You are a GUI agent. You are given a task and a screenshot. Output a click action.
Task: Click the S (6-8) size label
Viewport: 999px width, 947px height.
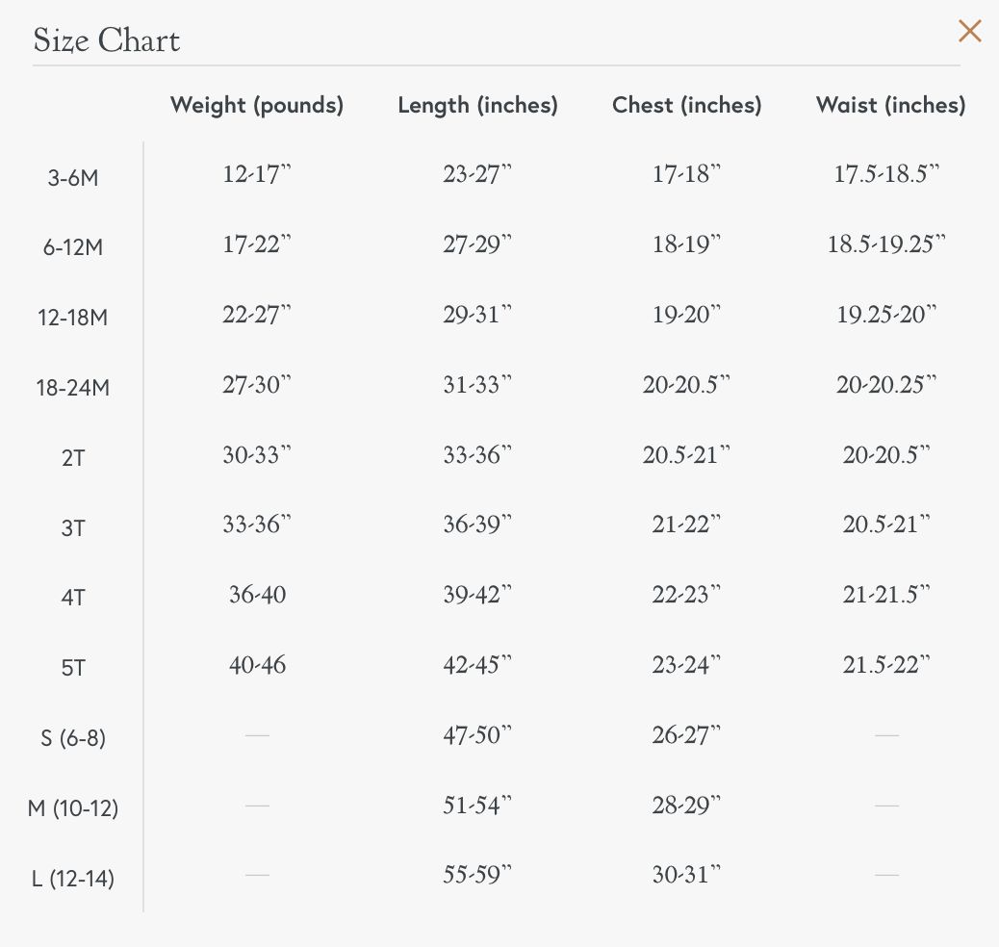tap(73, 738)
